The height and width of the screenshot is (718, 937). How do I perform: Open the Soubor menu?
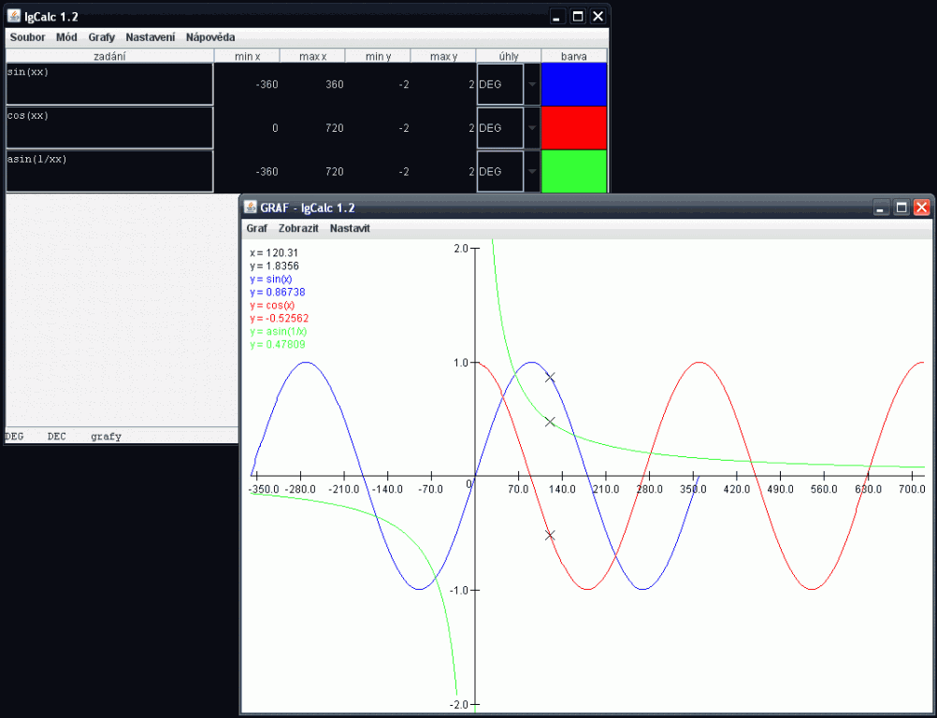pyautogui.click(x=27, y=37)
